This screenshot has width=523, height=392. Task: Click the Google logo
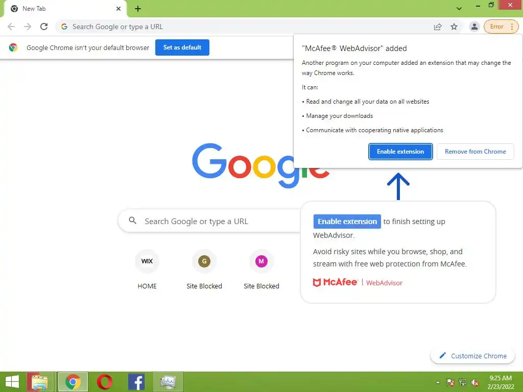click(261, 165)
